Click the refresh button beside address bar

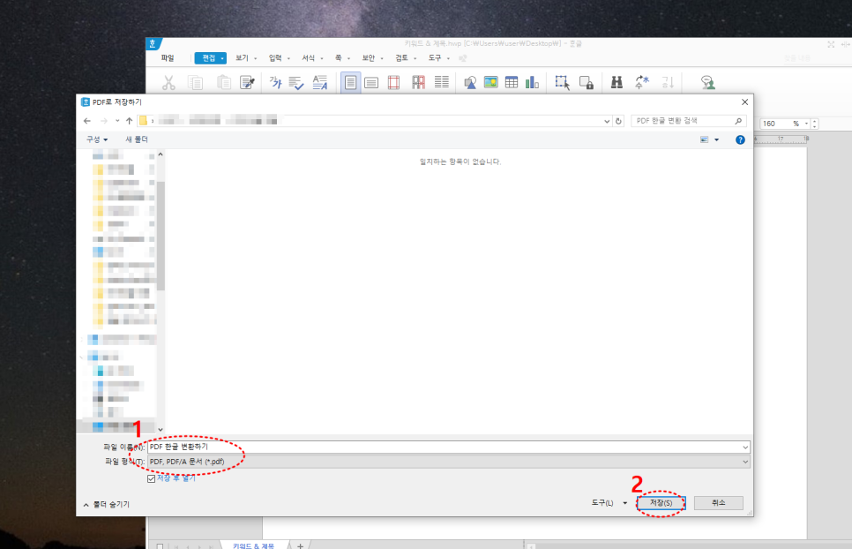tap(618, 121)
